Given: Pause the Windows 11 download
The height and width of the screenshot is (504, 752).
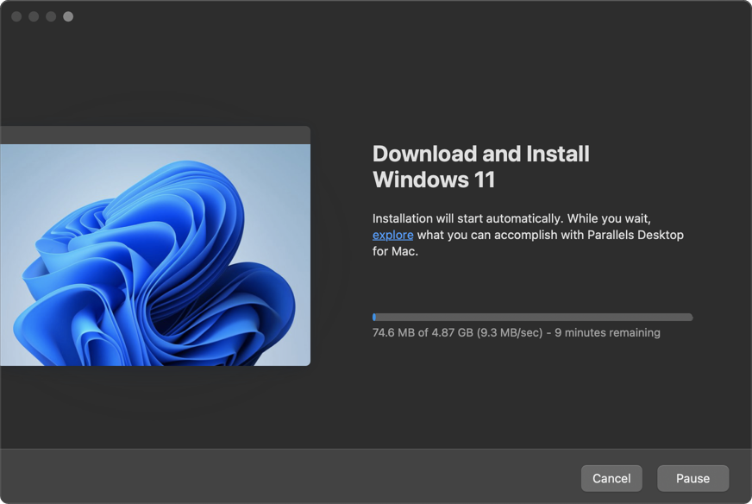Looking at the screenshot, I should coord(692,478).
